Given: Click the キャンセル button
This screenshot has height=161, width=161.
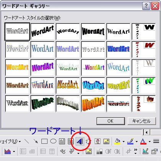Looking at the screenshot, I should pyautogui.click(x=142, y=121).
